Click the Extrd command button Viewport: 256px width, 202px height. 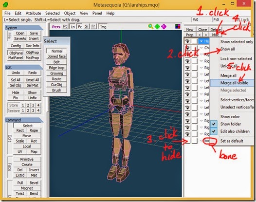coord(20,175)
